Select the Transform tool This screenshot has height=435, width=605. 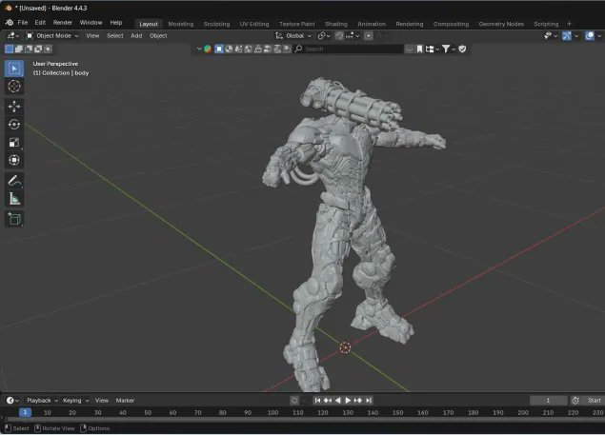pos(14,160)
